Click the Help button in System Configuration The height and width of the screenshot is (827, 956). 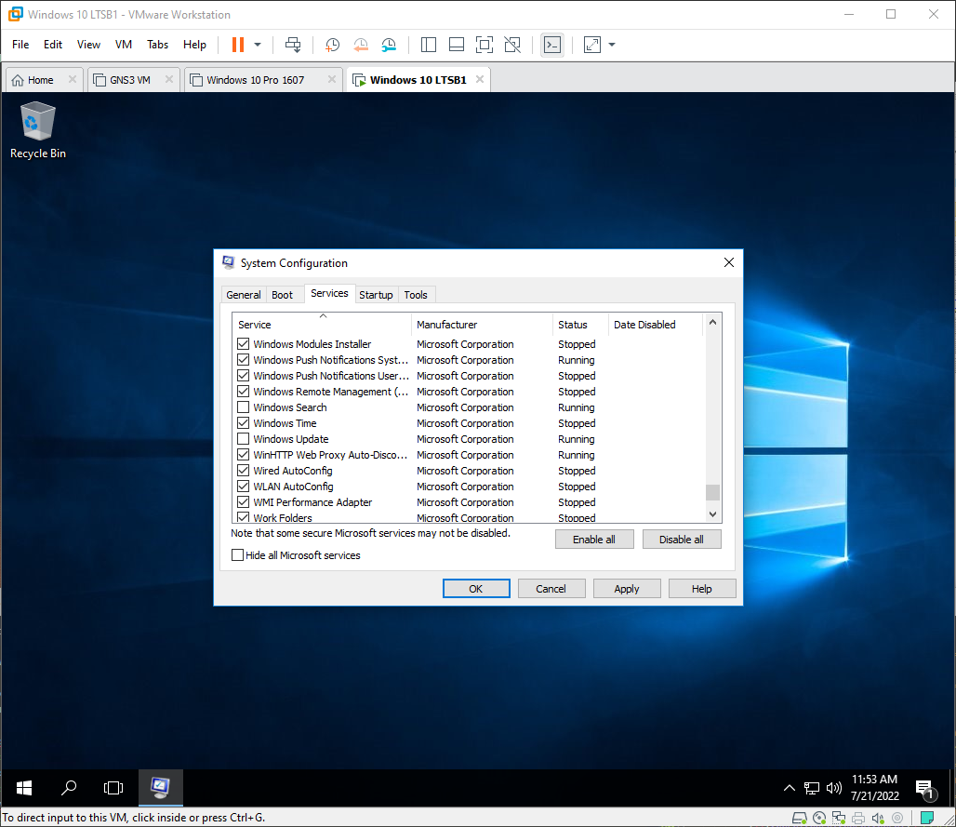point(702,589)
